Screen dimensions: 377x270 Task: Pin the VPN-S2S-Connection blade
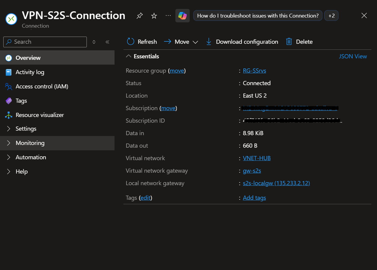tap(140, 16)
